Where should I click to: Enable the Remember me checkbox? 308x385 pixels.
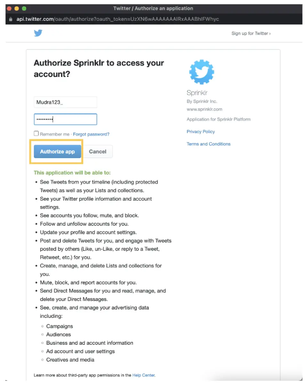(x=36, y=133)
